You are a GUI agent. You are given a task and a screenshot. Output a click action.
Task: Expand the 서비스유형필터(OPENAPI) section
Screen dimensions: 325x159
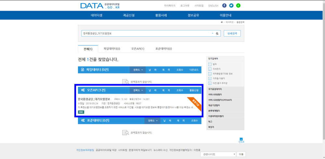tap(225, 100)
